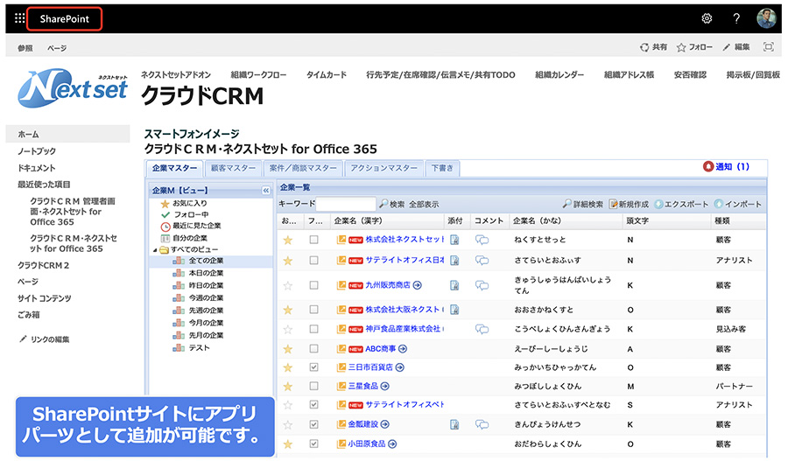788x461 pixels.
Task: Click the help question mark icon
Action: [736, 18]
